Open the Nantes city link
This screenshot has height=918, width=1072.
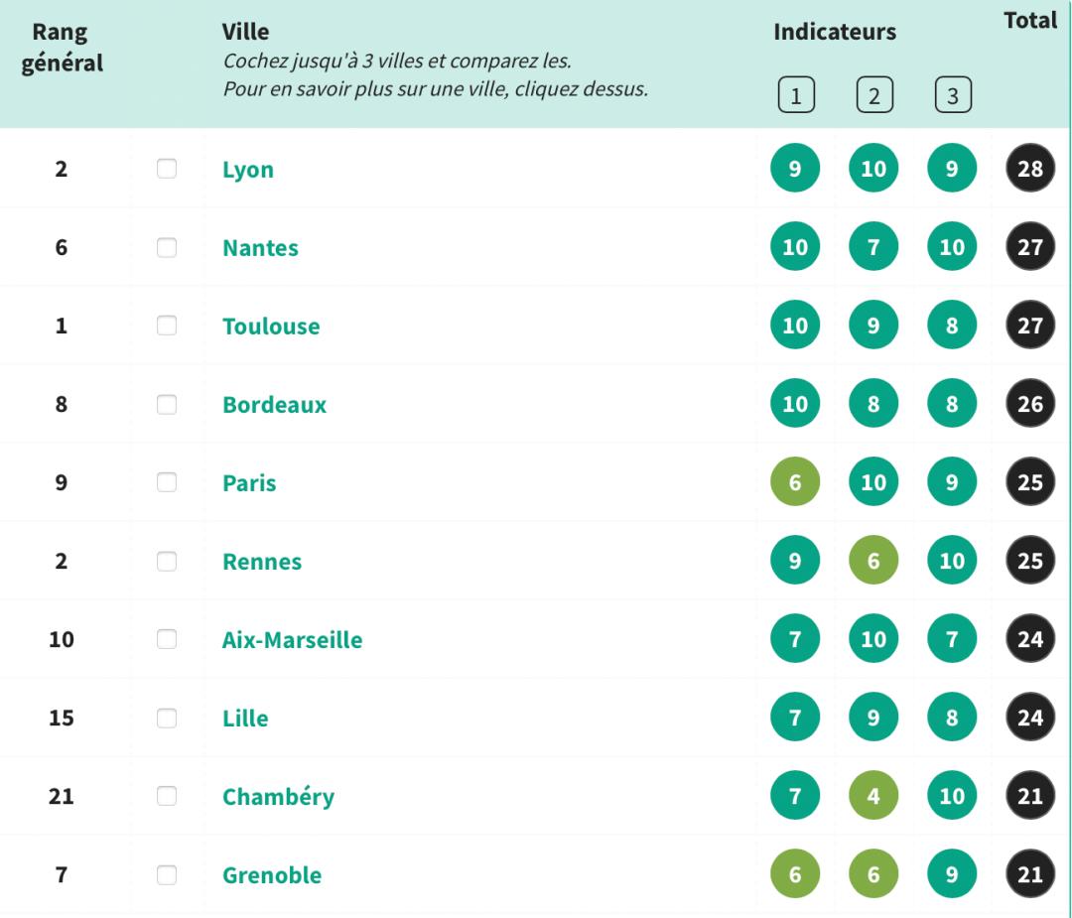[x=260, y=248]
